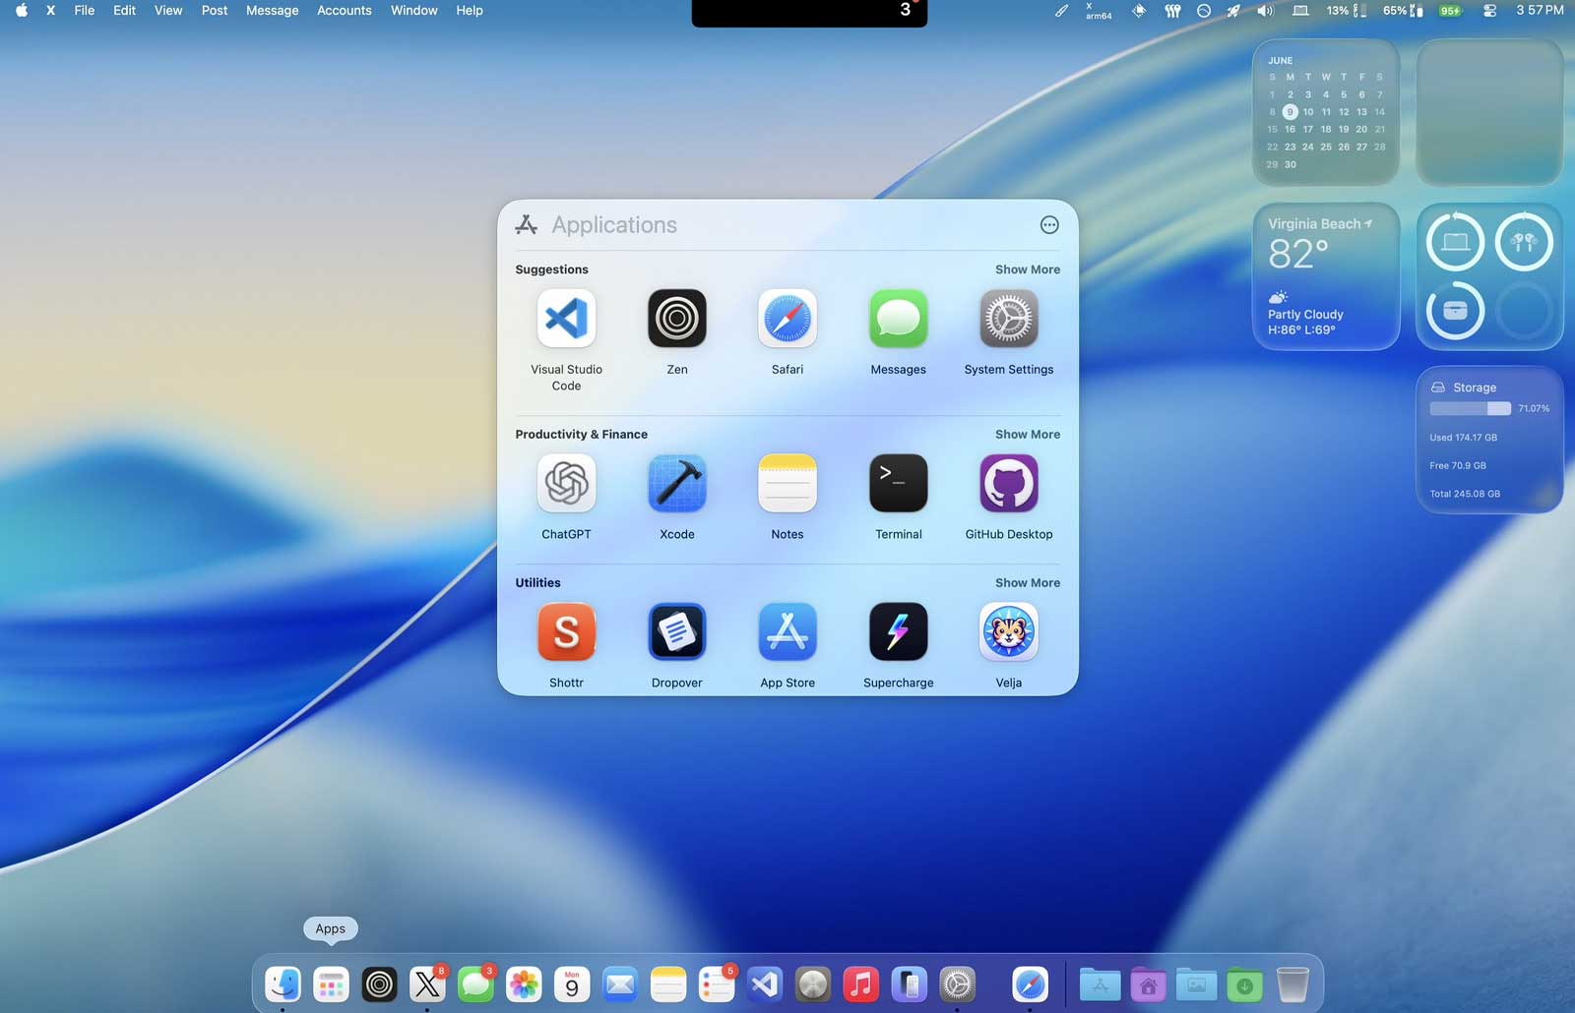
Task: Click the Virginia Beach weather widget
Action: click(1326, 276)
